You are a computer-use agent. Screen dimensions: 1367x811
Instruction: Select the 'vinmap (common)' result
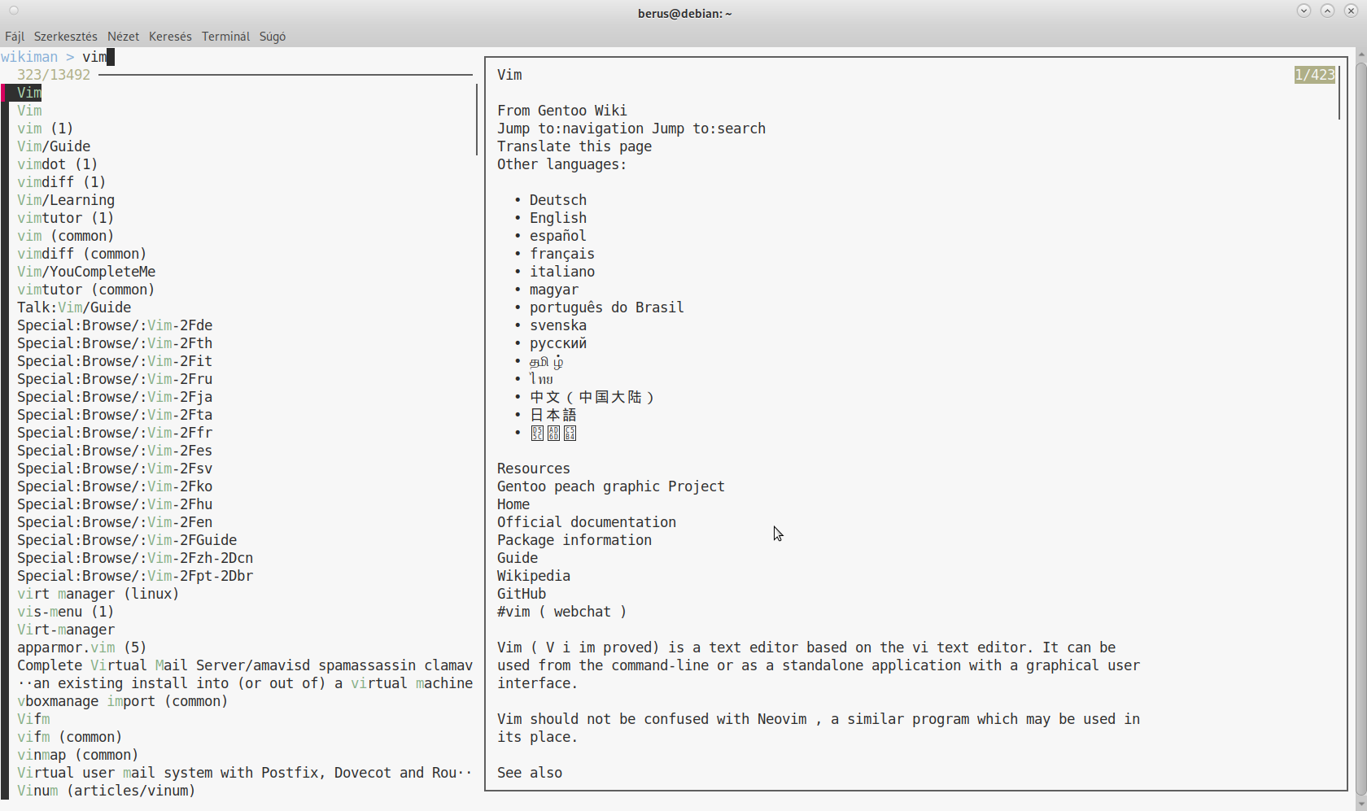[78, 755]
